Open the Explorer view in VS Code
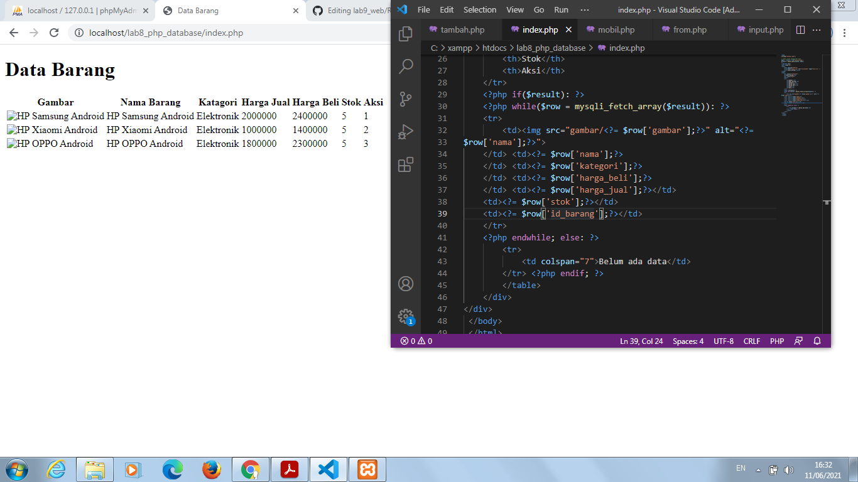Viewport: 858px width, 482px height. [406, 34]
